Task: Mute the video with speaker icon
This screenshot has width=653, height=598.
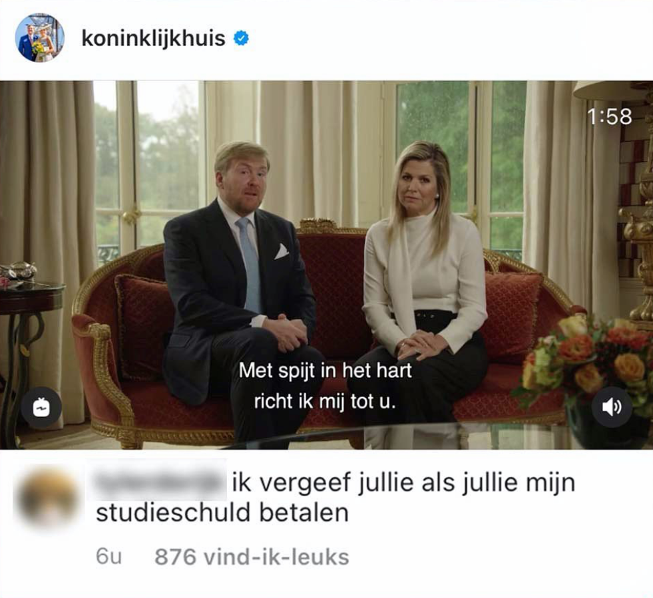Action: (x=612, y=407)
